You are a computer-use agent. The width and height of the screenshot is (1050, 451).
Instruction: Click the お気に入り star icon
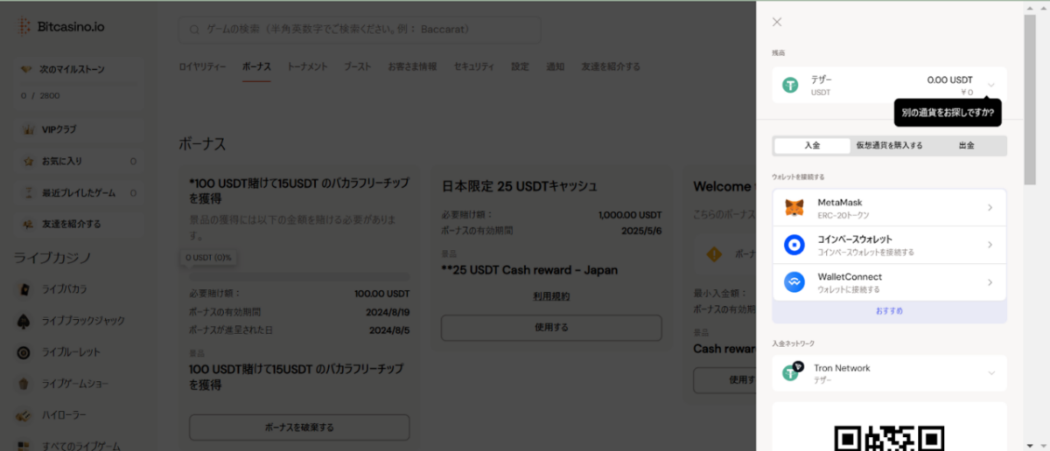[27, 161]
